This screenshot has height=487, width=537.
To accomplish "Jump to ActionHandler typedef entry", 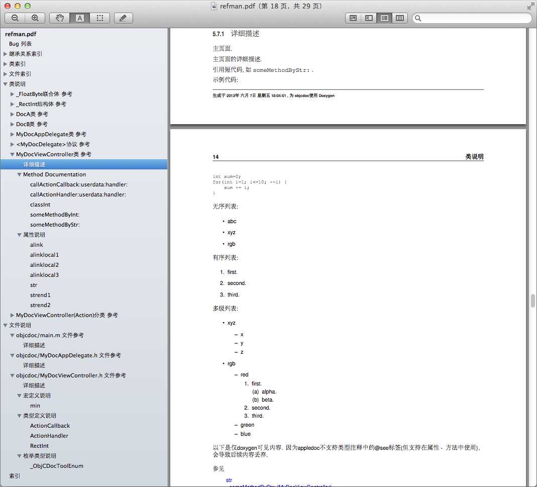I will click(x=49, y=436).
